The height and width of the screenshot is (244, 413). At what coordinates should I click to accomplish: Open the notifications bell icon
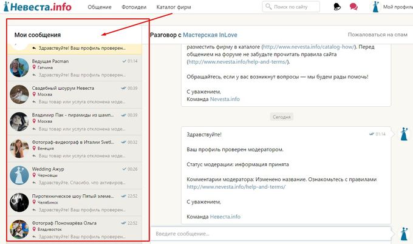tap(337, 7)
